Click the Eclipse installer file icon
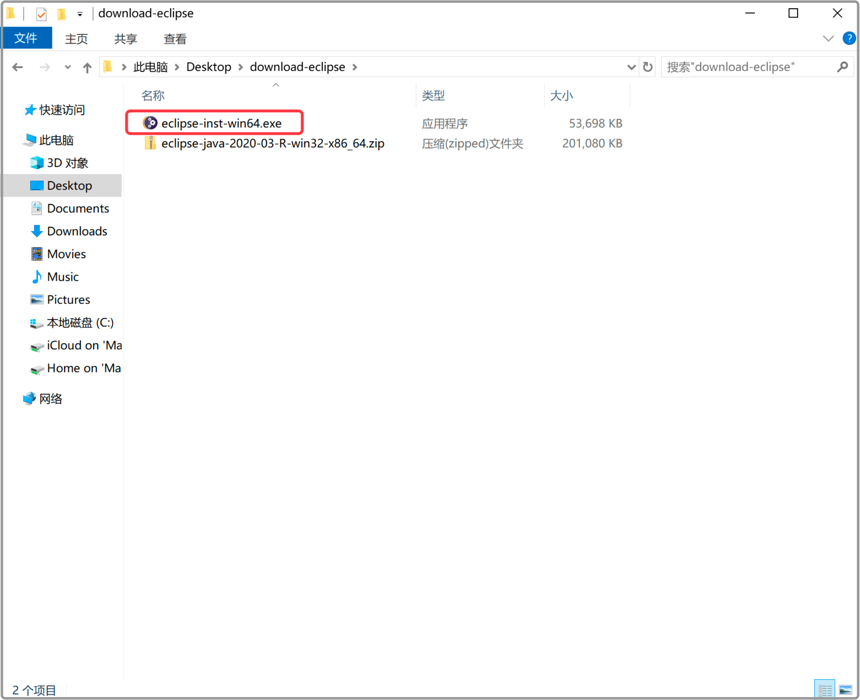The height and width of the screenshot is (700, 860). [x=150, y=123]
